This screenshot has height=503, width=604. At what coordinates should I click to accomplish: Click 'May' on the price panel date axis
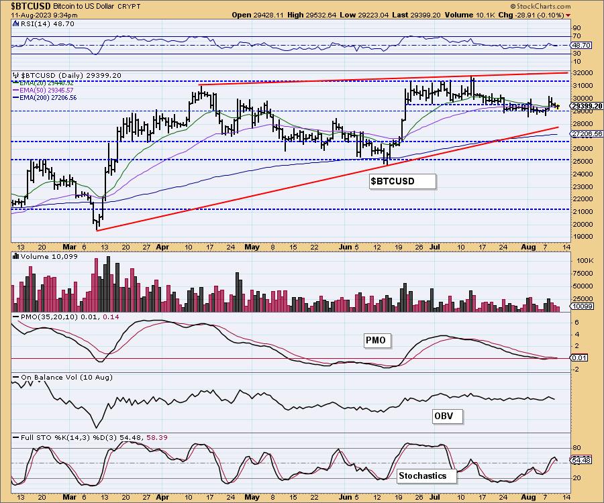coord(252,247)
